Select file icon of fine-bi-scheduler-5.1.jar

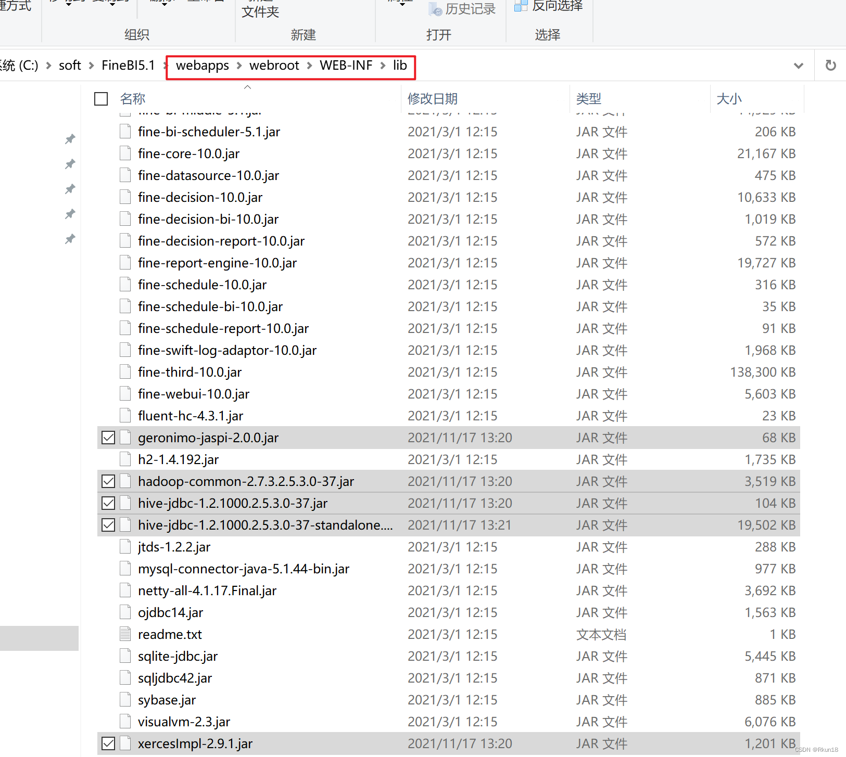(125, 132)
